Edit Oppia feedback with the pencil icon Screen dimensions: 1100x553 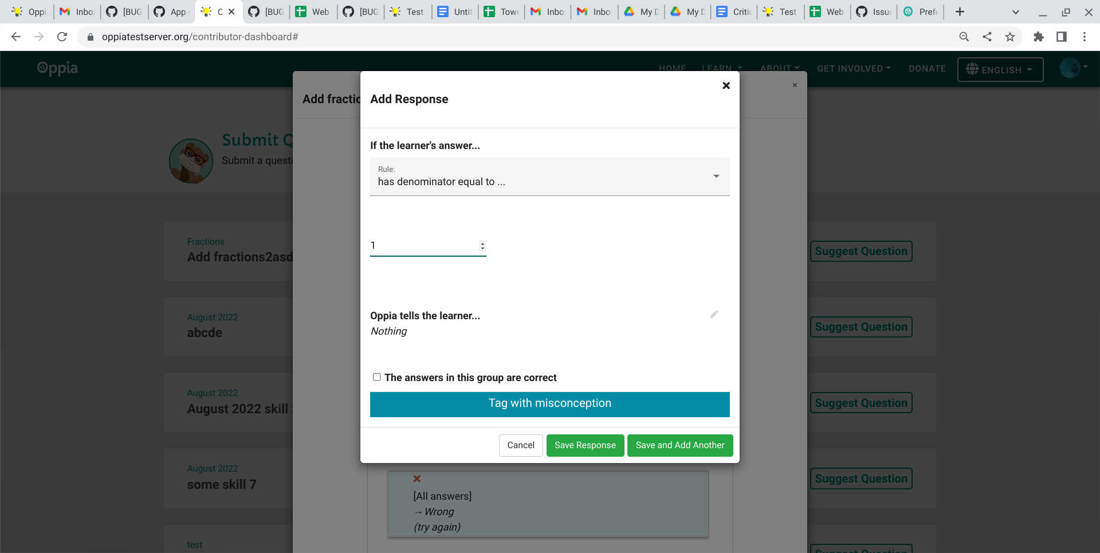tap(714, 314)
